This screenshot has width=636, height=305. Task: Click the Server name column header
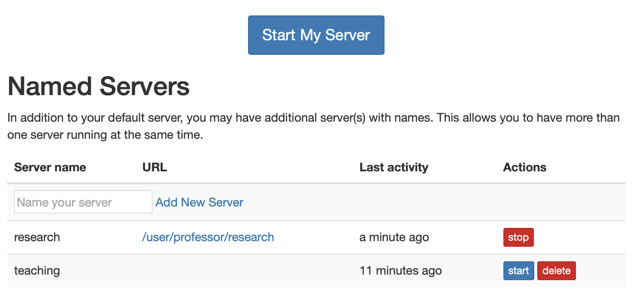coord(50,167)
